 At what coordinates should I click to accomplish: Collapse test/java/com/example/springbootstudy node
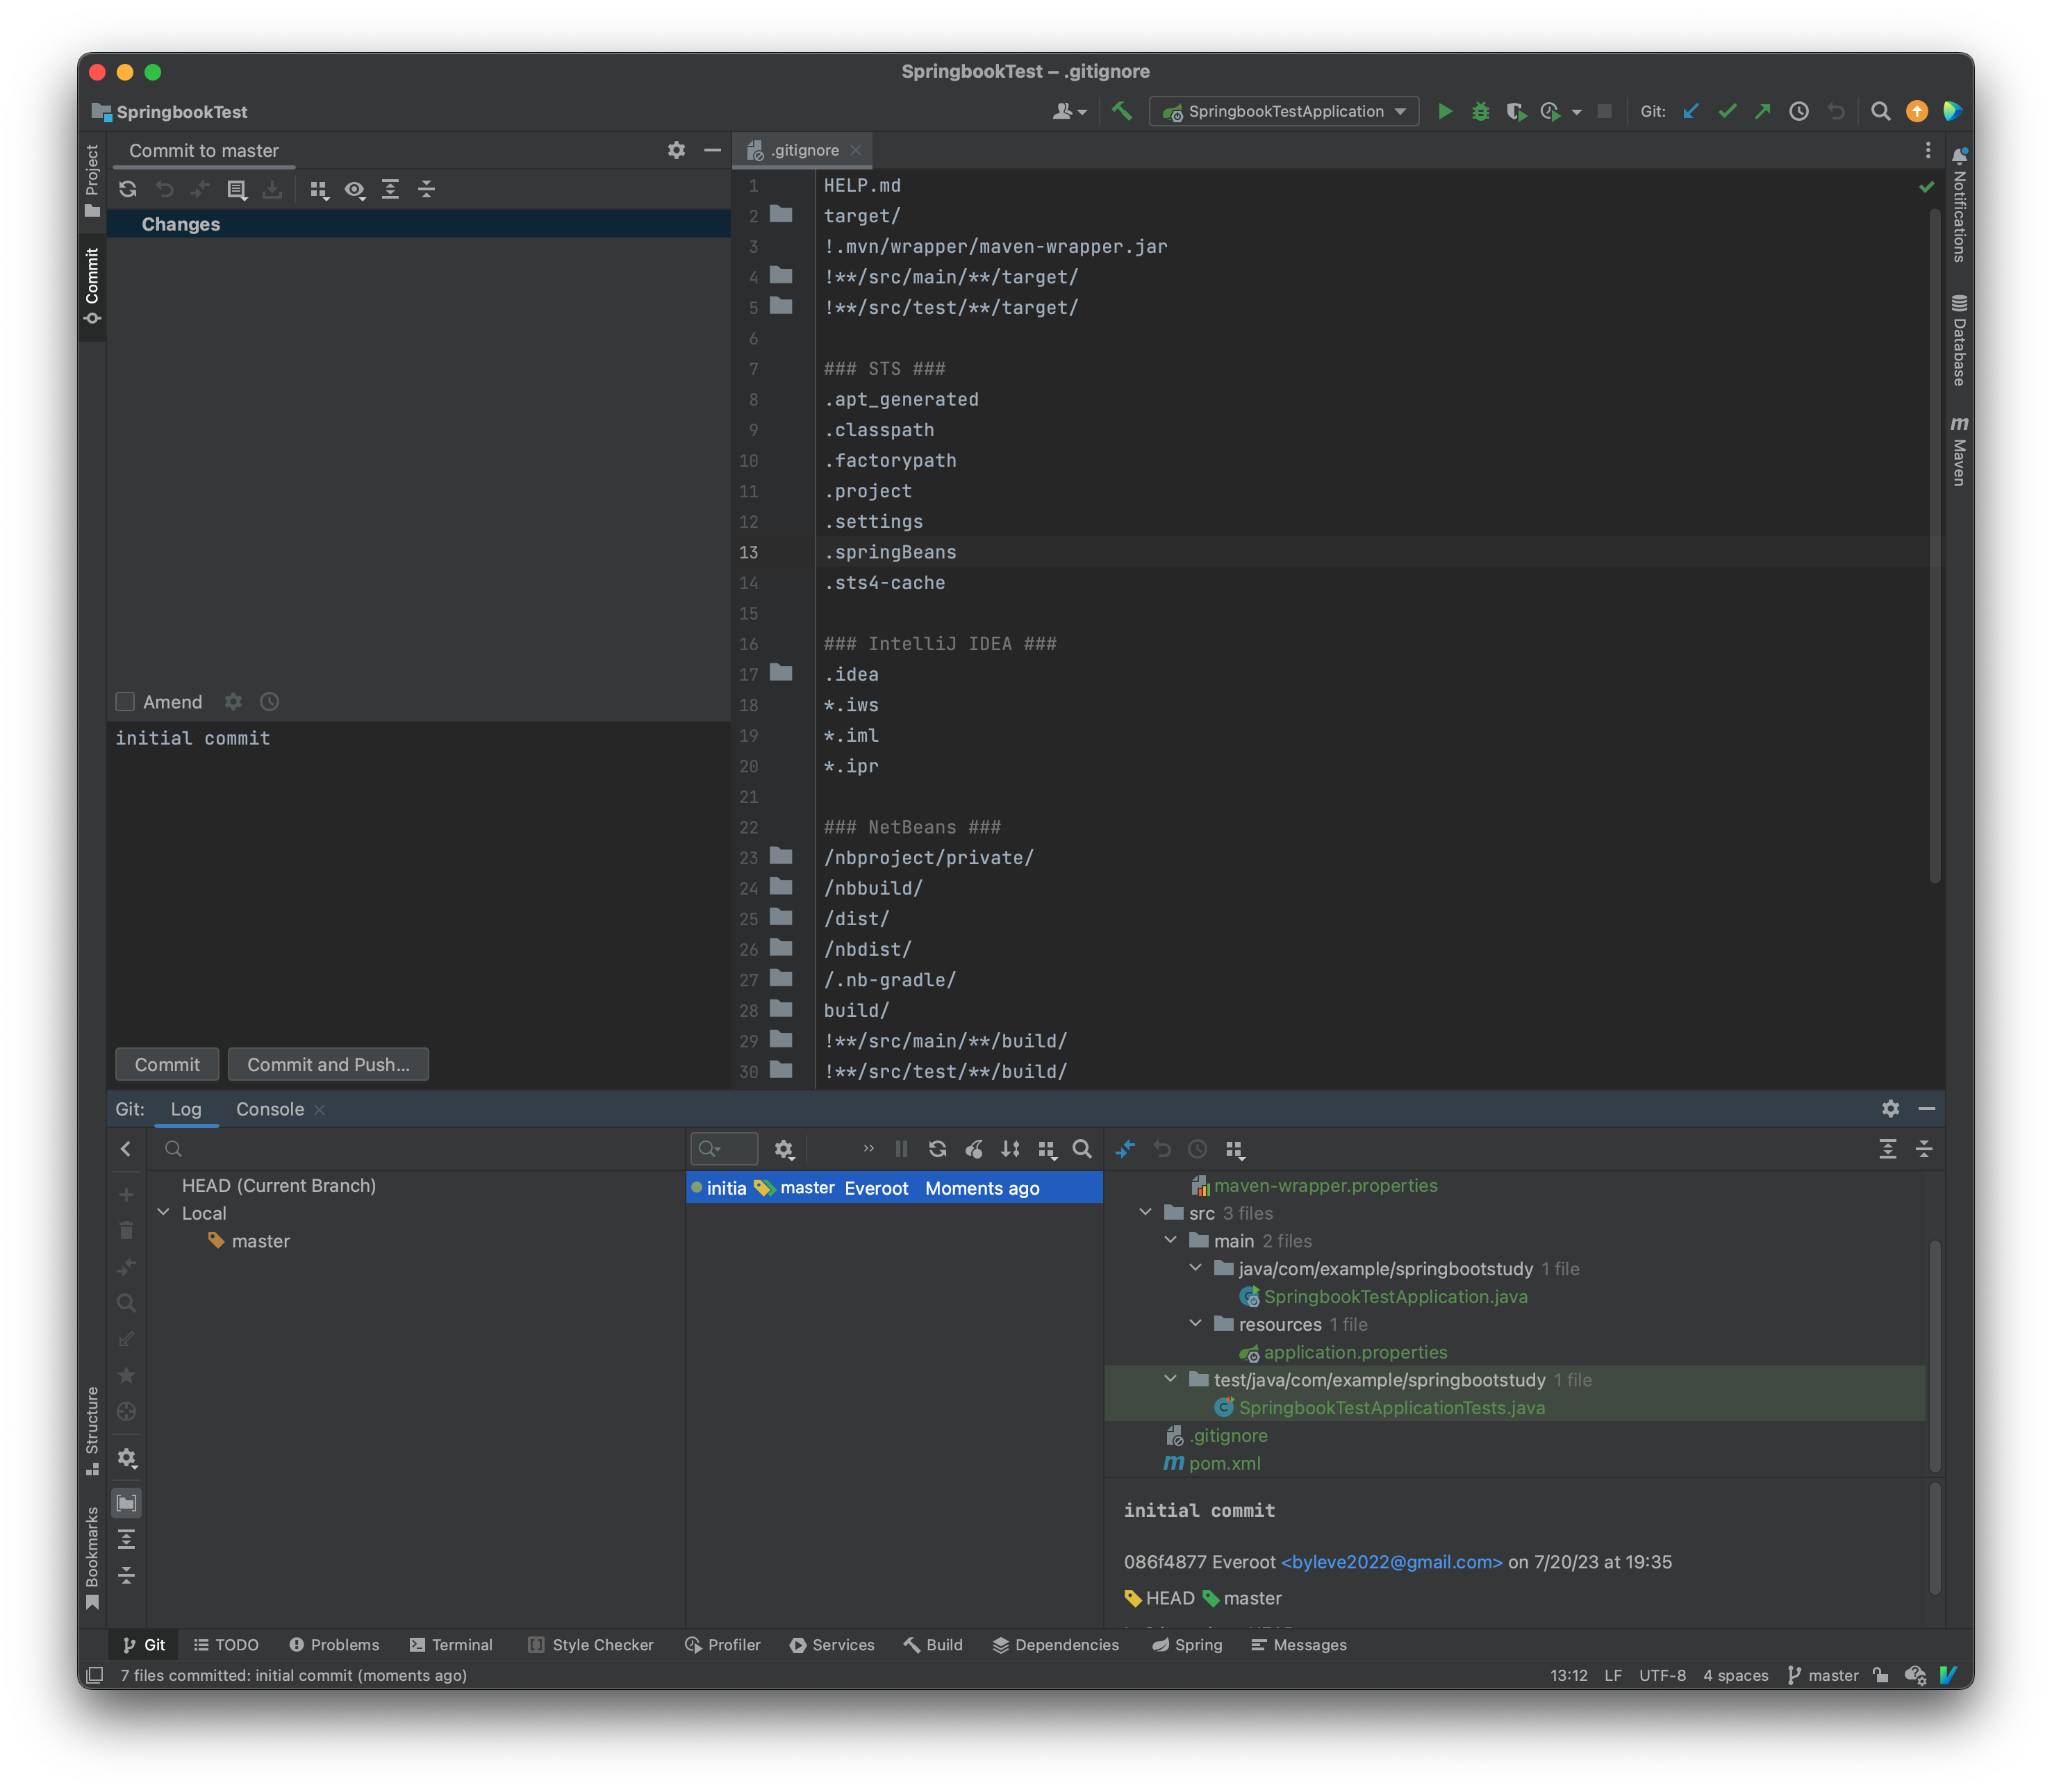[x=1171, y=1379]
